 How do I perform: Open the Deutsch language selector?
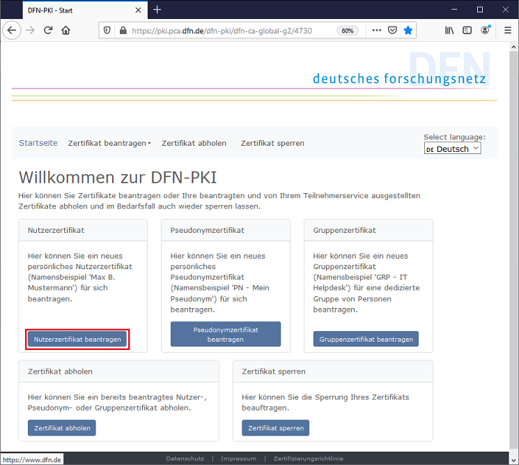point(452,148)
